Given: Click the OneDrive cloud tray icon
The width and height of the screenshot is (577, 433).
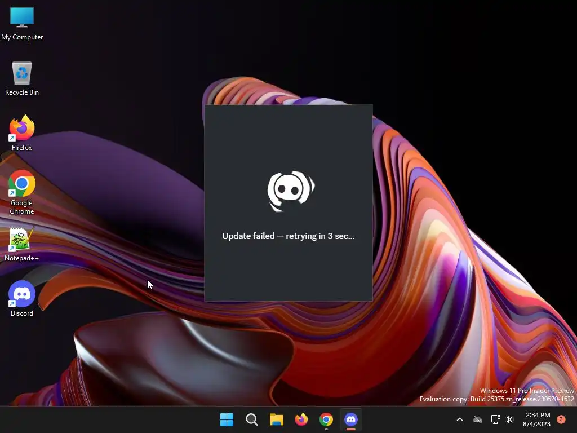Looking at the screenshot, I should 478,419.
